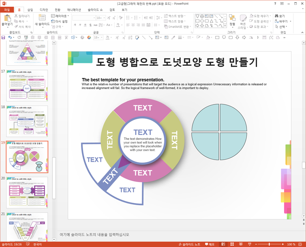Screen dimensions: 306x247
Task: Switch to the Animations (애니메이션) tab
Action: pos(74,10)
